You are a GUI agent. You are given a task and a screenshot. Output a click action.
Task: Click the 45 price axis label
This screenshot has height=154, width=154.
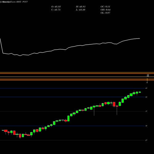coord(146,88)
